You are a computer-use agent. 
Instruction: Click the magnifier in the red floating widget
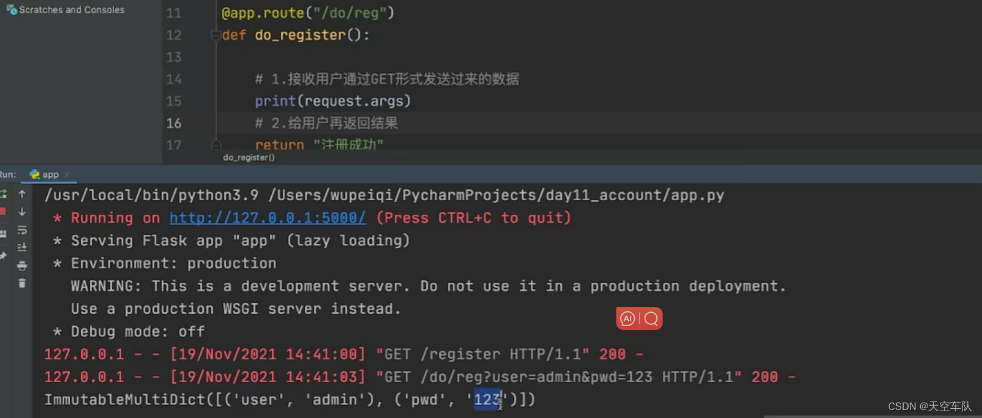pos(651,319)
